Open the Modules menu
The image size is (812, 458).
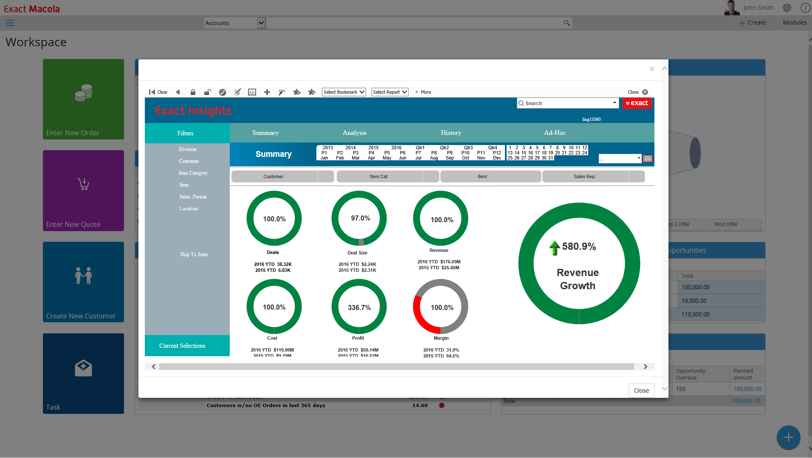click(x=795, y=22)
